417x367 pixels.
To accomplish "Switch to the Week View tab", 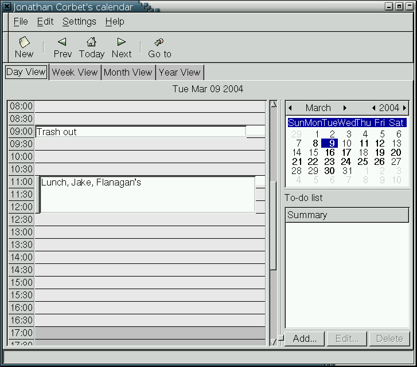I will (x=75, y=73).
